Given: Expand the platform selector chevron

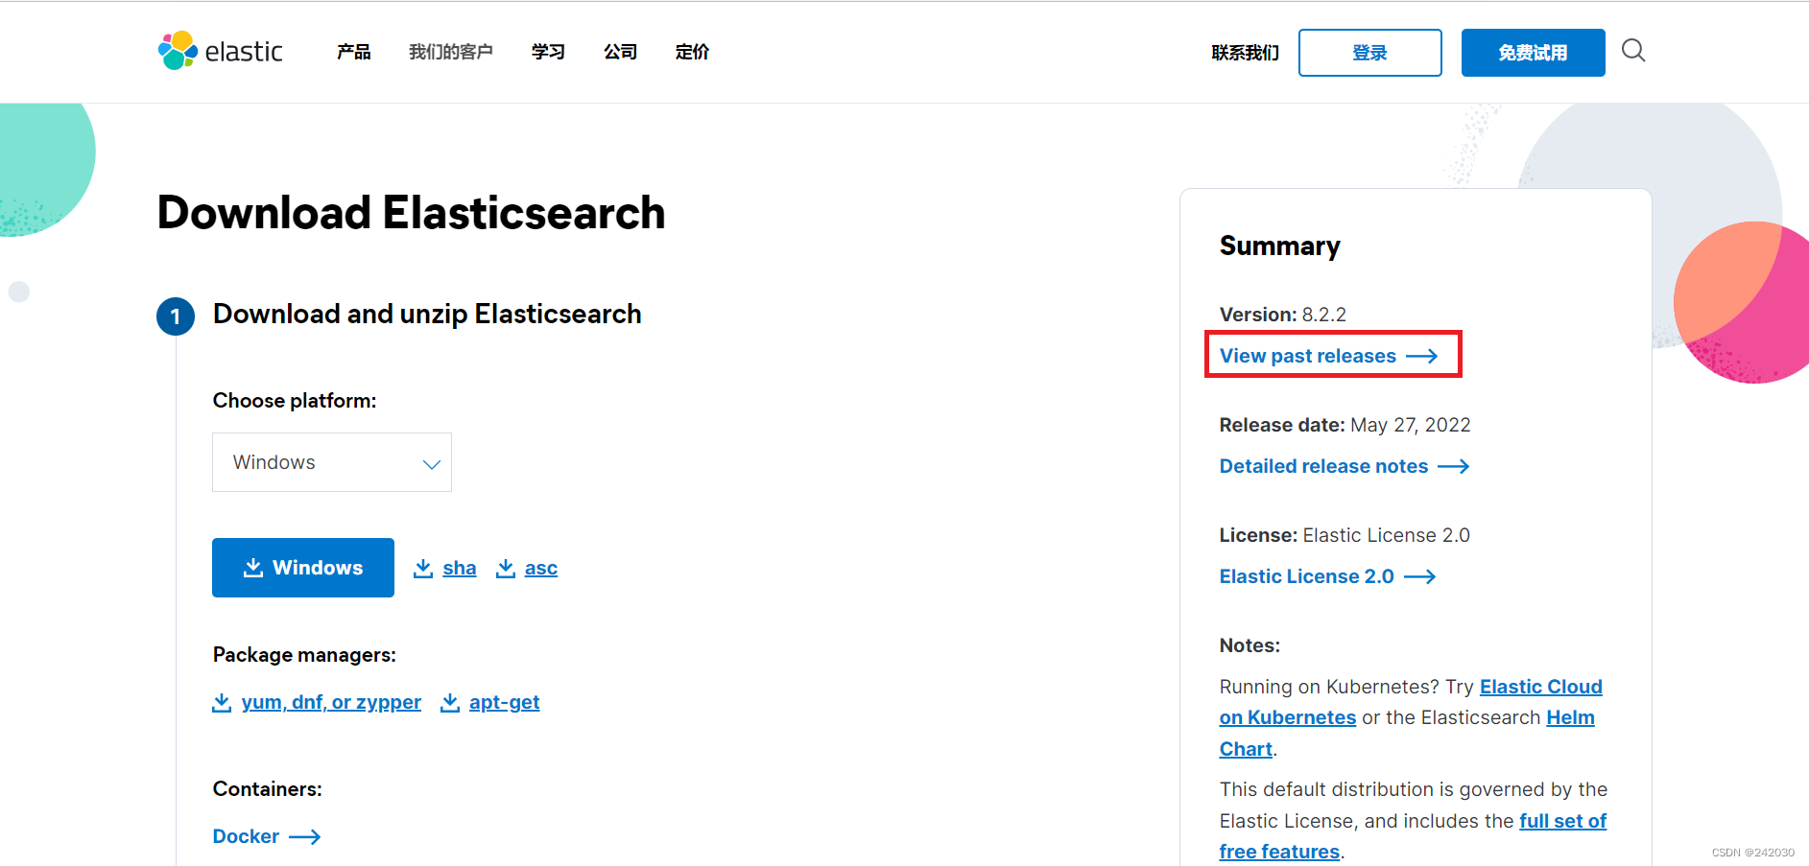Looking at the screenshot, I should click(430, 463).
